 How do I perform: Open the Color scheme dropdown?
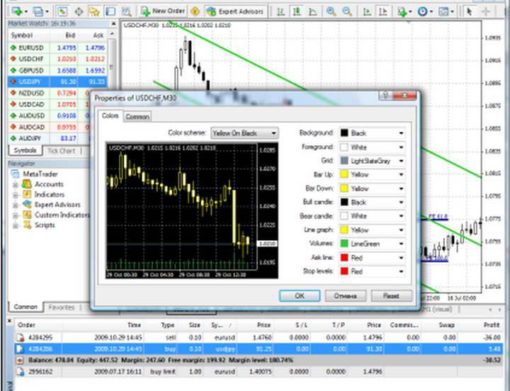[244, 133]
